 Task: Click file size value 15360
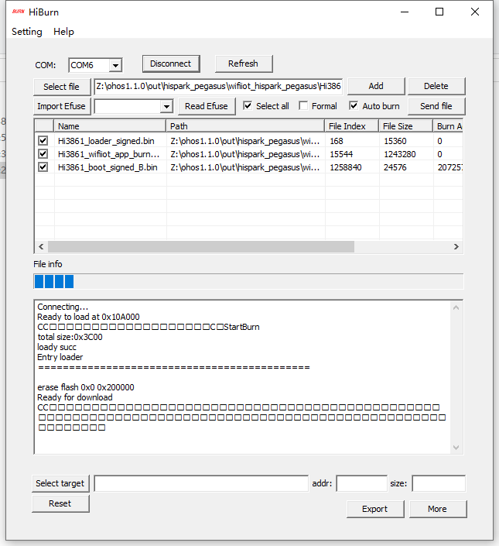pyautogui.click(x=395, y=141)
